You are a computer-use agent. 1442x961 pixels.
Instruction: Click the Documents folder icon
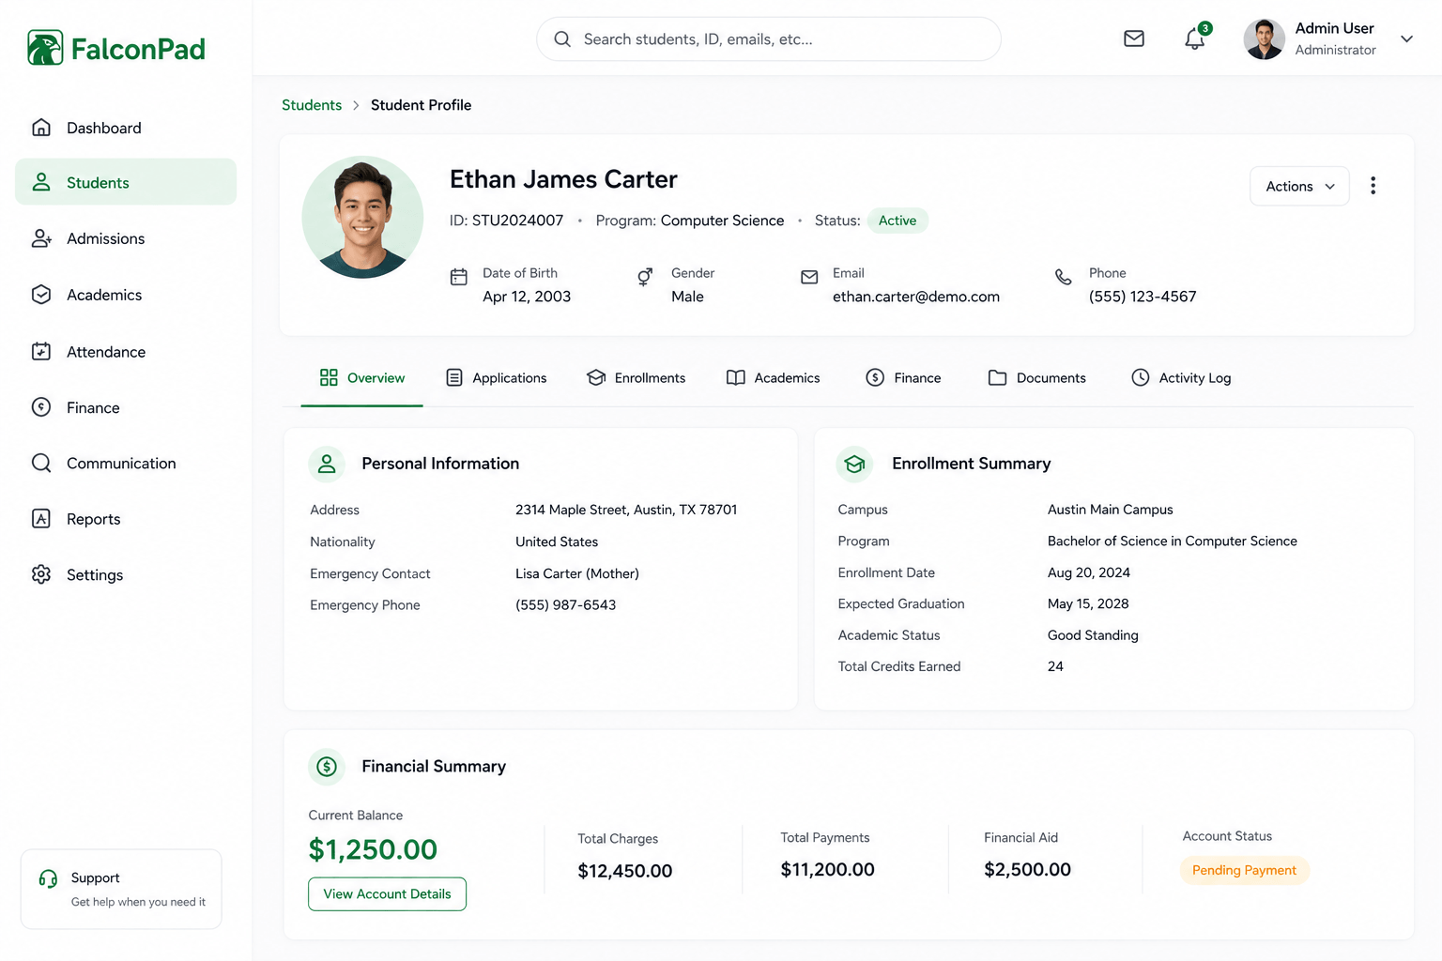point(997,377)
